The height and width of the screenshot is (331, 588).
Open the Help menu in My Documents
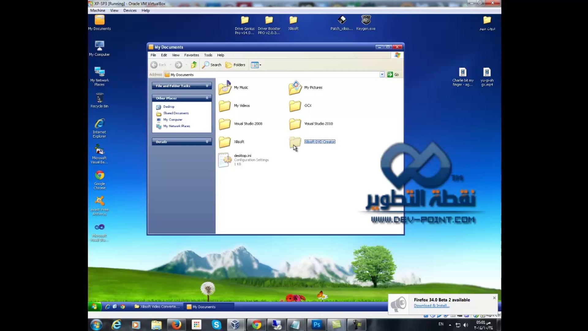[221, 55]
